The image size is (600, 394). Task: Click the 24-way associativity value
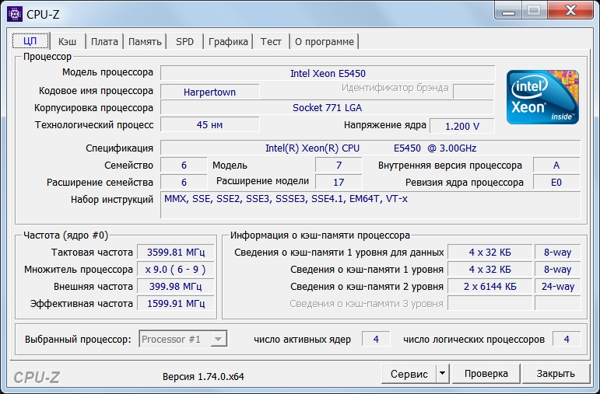coord(557,286)
